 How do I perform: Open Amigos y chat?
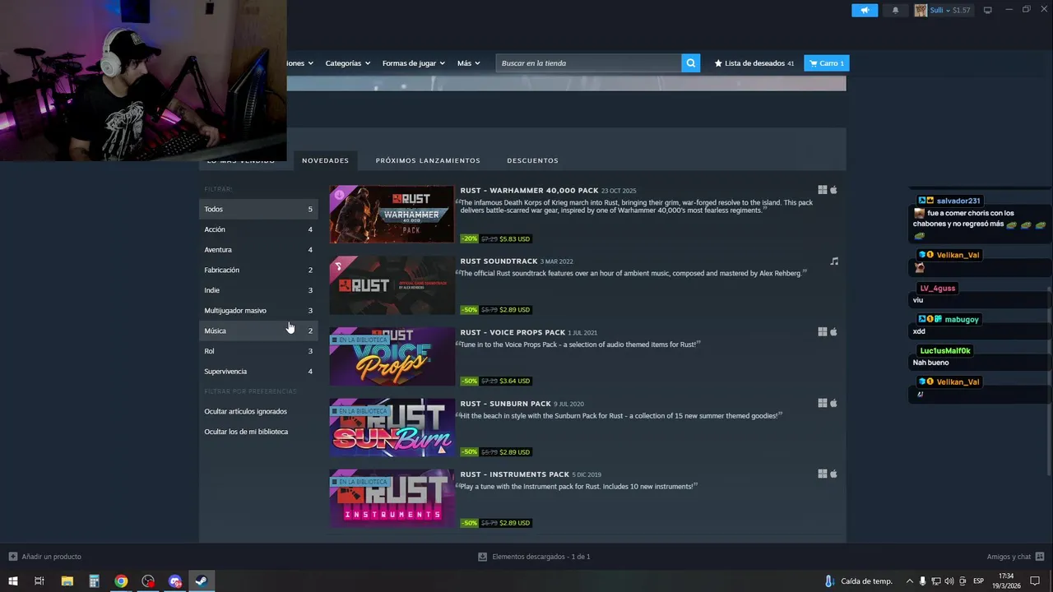coord(1015,557)
